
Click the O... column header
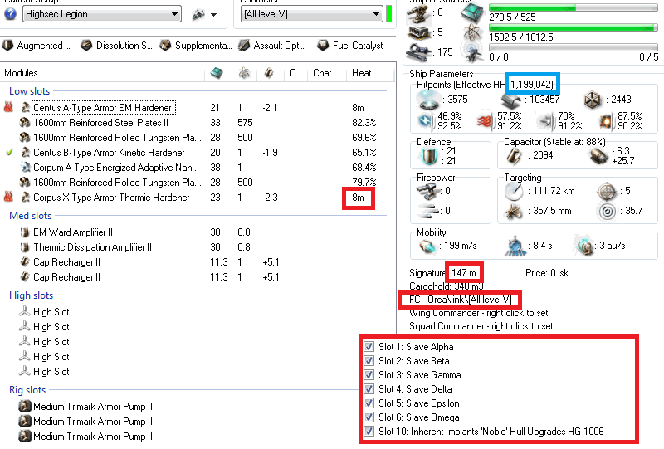coord(296,73)
